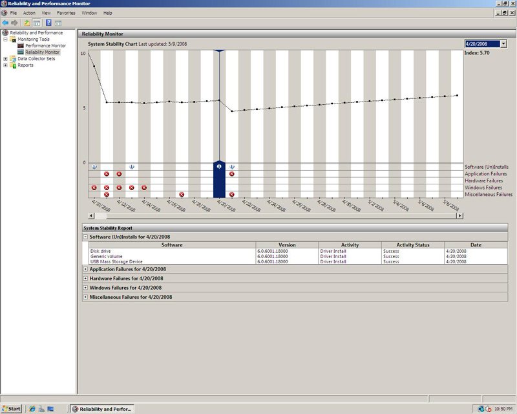
Task: Select the software install marker for 4/21/2008
Action: [x=232, y=167]
